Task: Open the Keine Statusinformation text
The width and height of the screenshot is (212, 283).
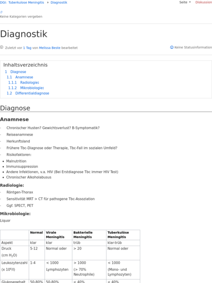Action: pos(193,47)
